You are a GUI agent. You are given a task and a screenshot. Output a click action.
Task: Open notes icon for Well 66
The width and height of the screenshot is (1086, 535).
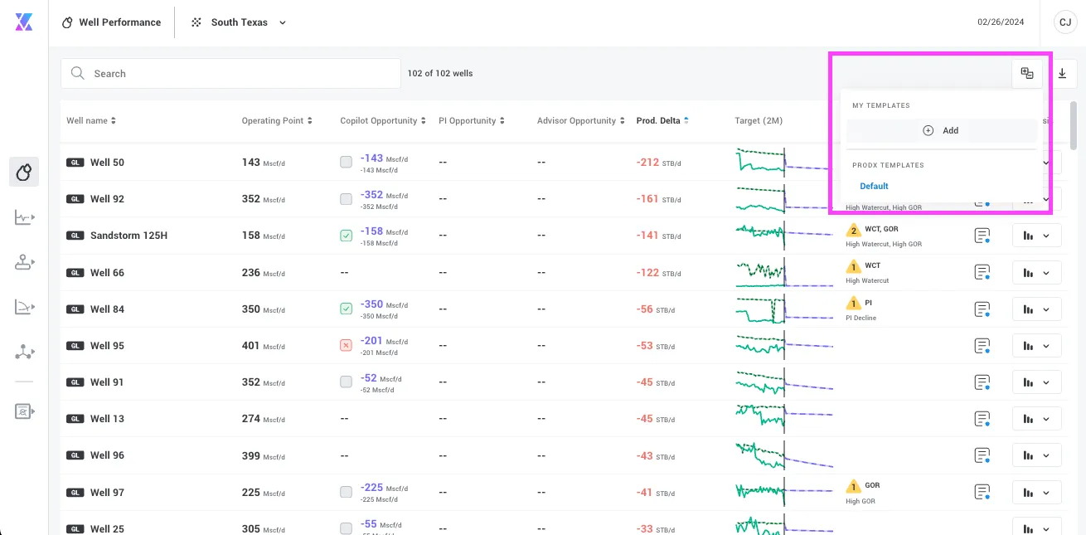[x=982, y=273]
